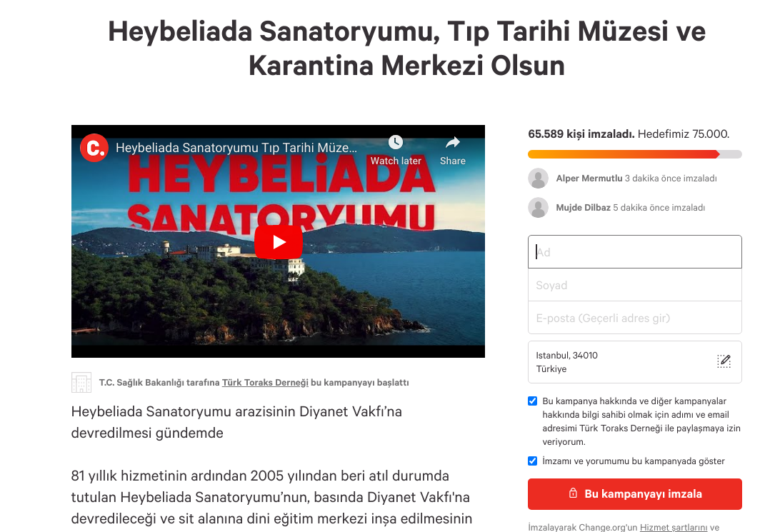Open the Türk Toraks Derneği link
The height and width of the screenshot is (532, 775).
[x=265, y=382]
